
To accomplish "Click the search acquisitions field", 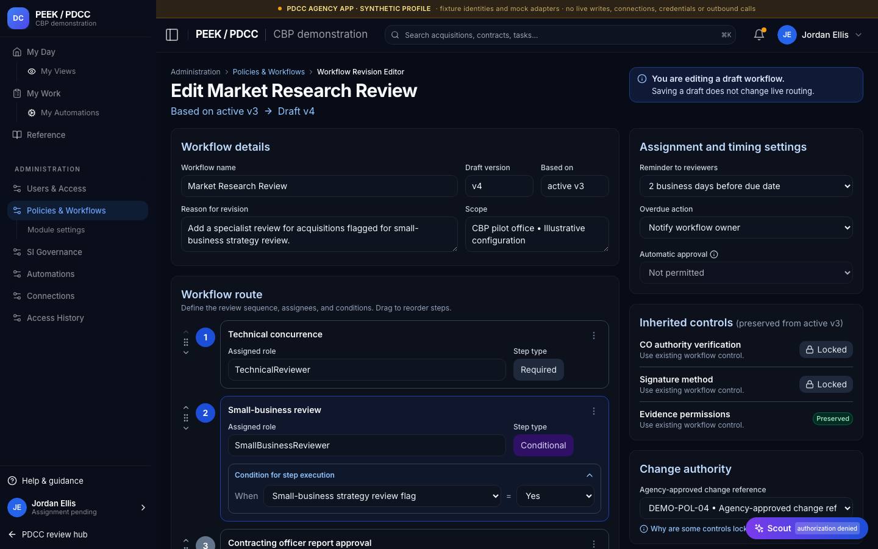I will point(560,35).
